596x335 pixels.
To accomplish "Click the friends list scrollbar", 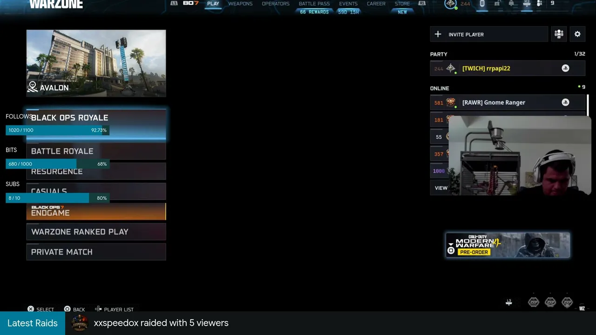I will coord(588,105).
